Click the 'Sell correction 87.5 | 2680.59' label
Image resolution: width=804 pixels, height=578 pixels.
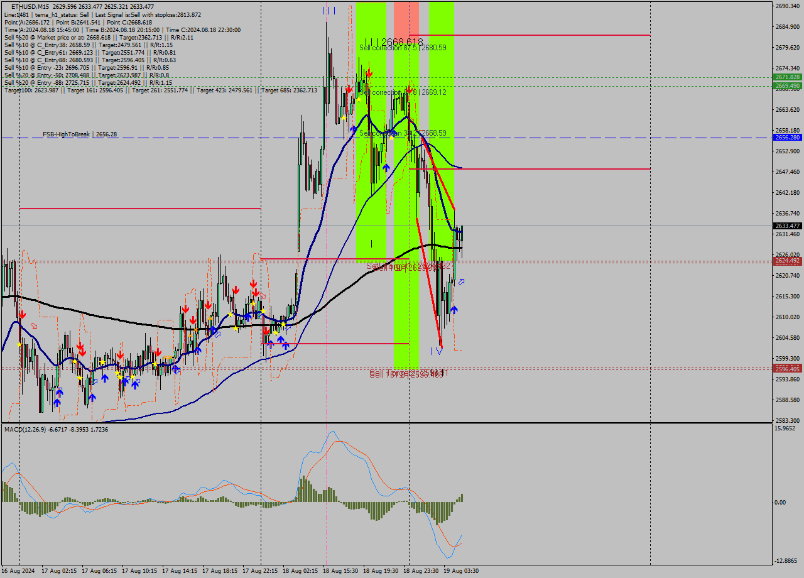point(403,48)
